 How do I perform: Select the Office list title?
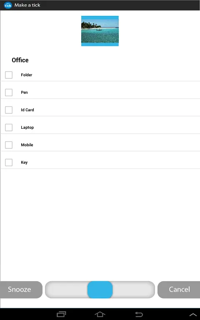coord(20,60)
